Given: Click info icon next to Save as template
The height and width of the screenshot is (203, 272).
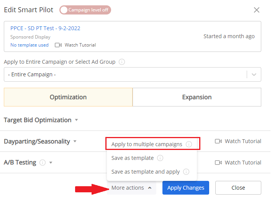Looking at the screenshot, I should tap(160, 158).
